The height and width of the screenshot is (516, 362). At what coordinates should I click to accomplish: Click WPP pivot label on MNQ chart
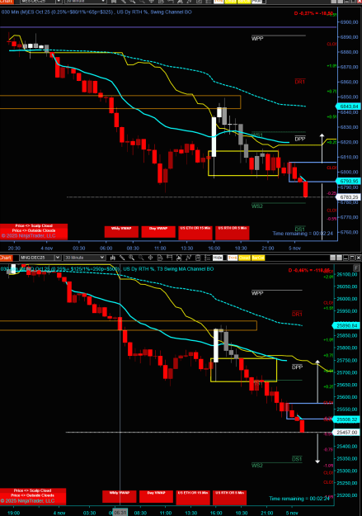[257, 293]
